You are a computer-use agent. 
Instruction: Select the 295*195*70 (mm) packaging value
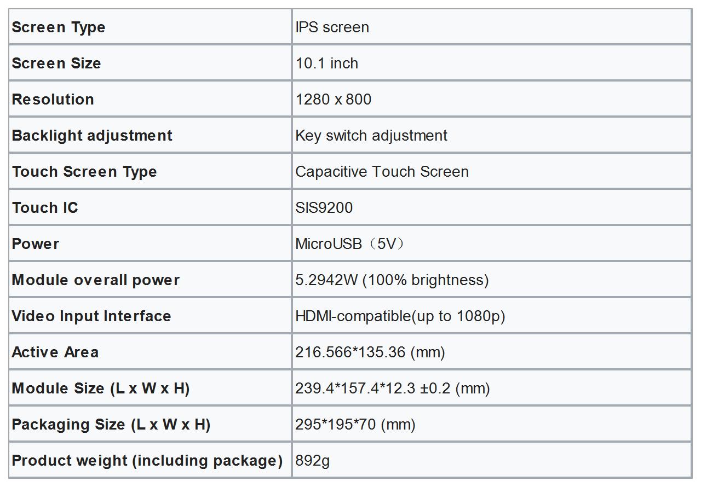point(355,425)
